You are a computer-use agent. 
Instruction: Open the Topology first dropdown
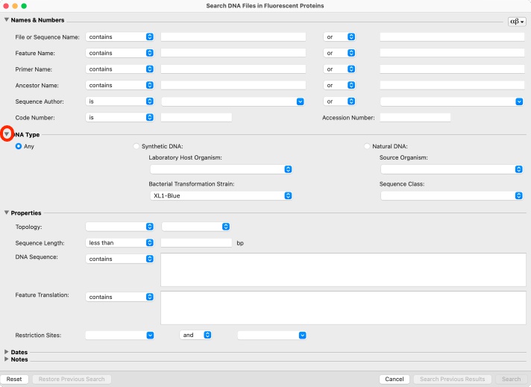[x=120, y=227]
